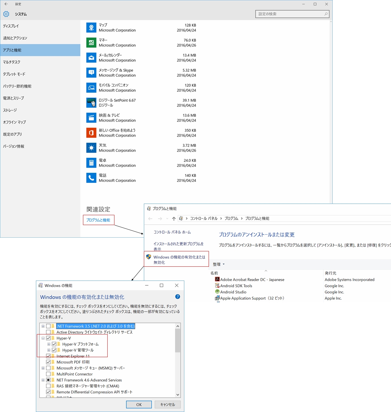Image resolution: width=391 pixels, height=412 pixels.
Task: Click the forward arrow in プログラムと機能 window
Action: tap(160, 219)
